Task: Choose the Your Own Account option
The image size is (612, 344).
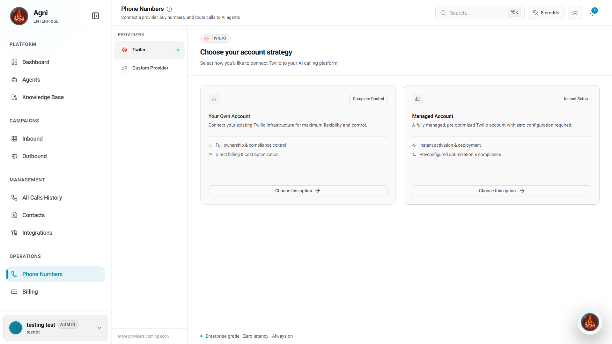Action: (298, 191)
